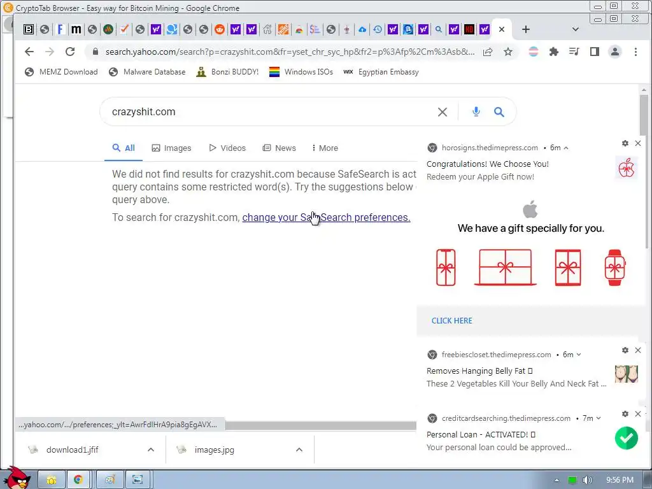Switch to the blue 'F' icon tab

click(60, 29)
